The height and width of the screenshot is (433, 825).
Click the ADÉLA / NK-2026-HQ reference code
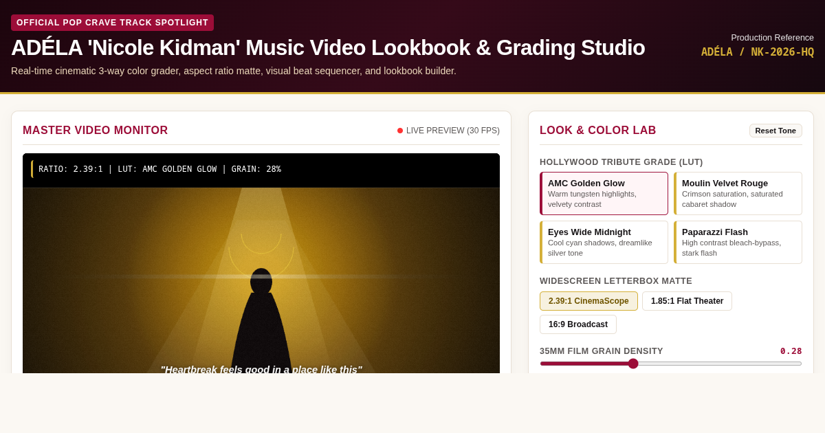[x=757, y=52]
